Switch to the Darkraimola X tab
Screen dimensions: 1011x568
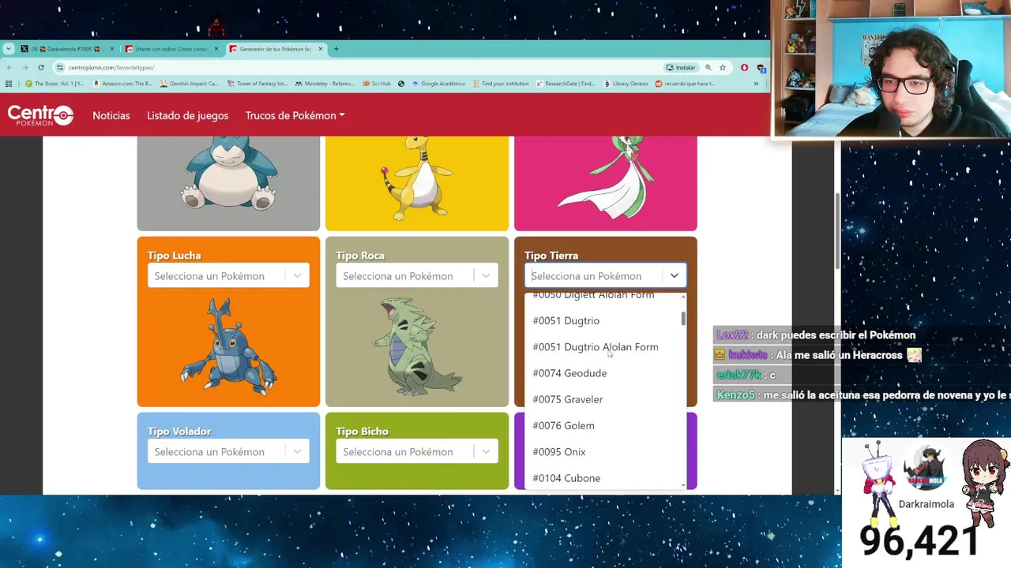pos(66,49)
